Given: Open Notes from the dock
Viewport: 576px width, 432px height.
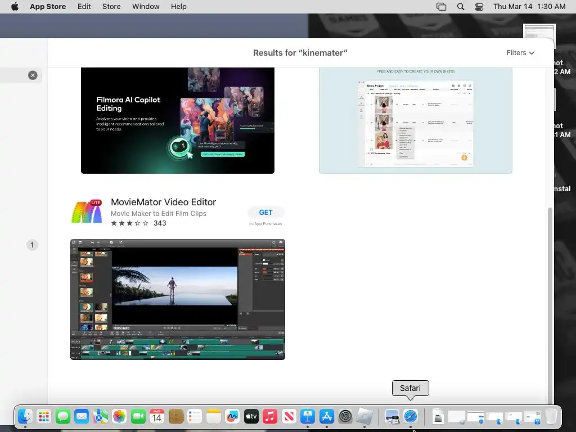Looking at the screenshot, I should pyautogui.click(x=213, y=417).
